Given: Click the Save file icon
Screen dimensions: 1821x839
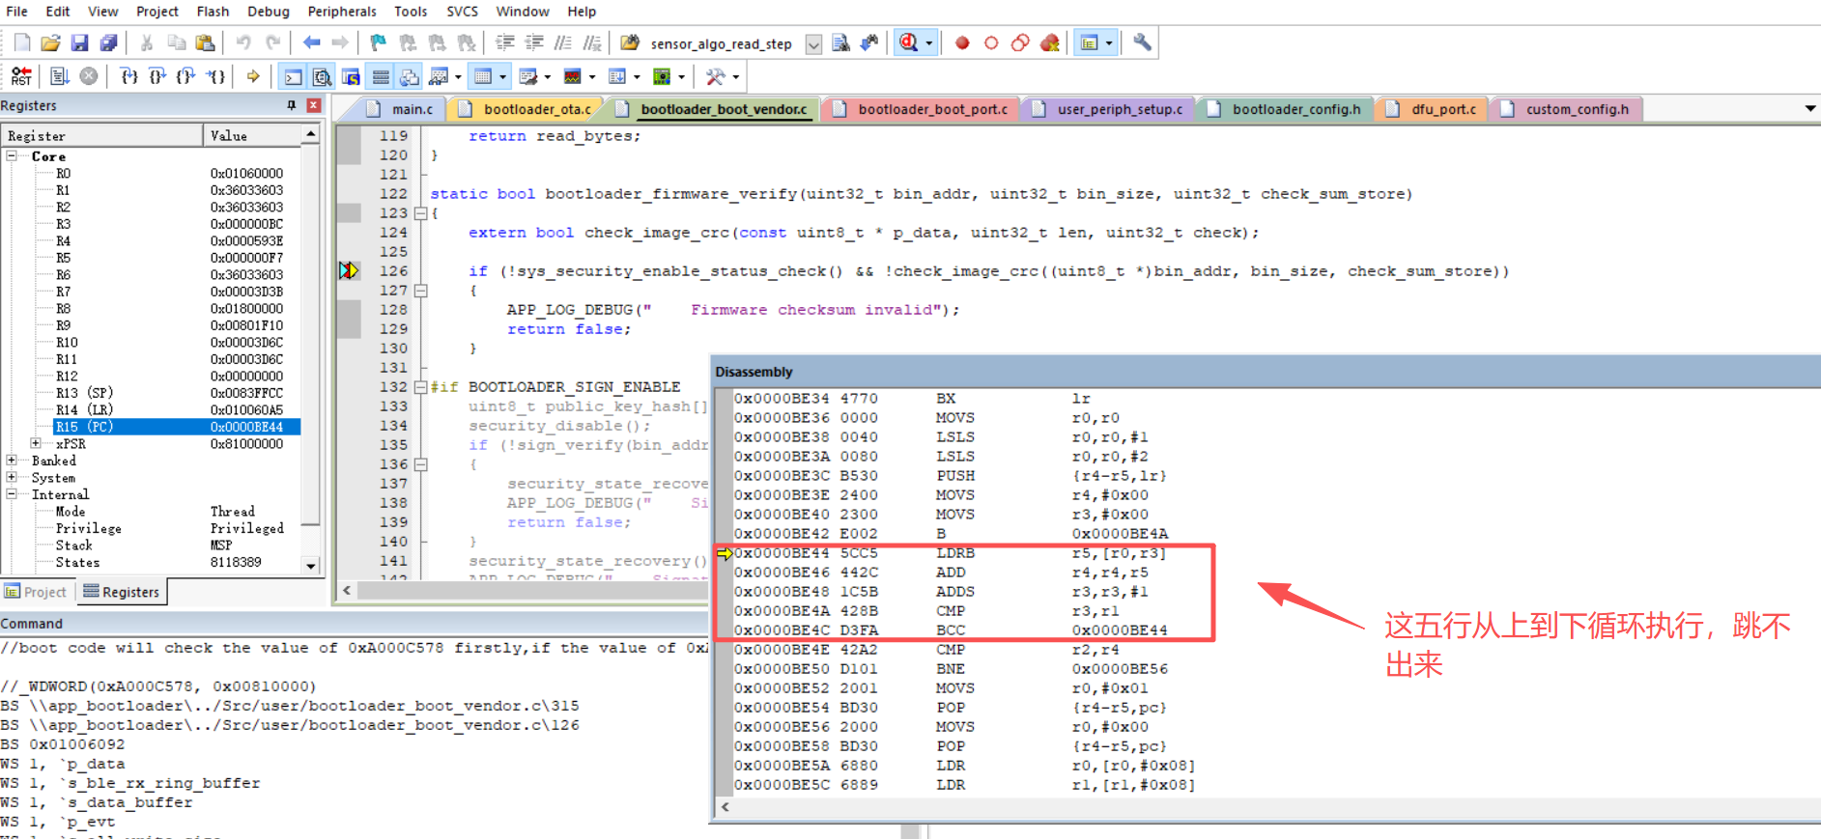Looking at the screenshot, I should 79,43.
